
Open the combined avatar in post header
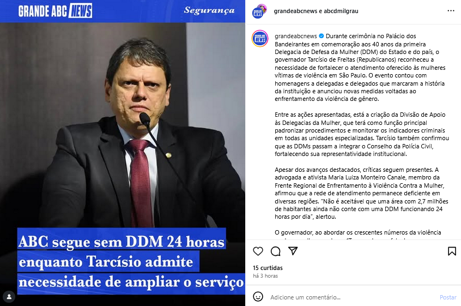[x=259, y=11]
